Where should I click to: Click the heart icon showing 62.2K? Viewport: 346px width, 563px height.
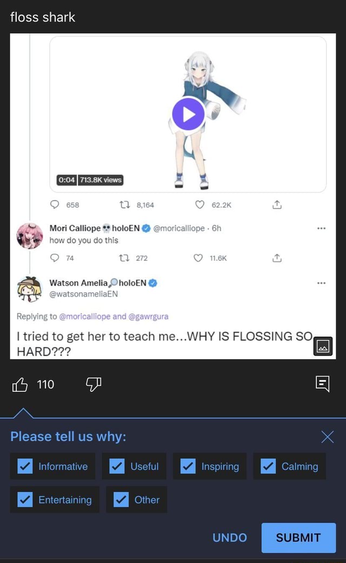click(x=199, y=205)
